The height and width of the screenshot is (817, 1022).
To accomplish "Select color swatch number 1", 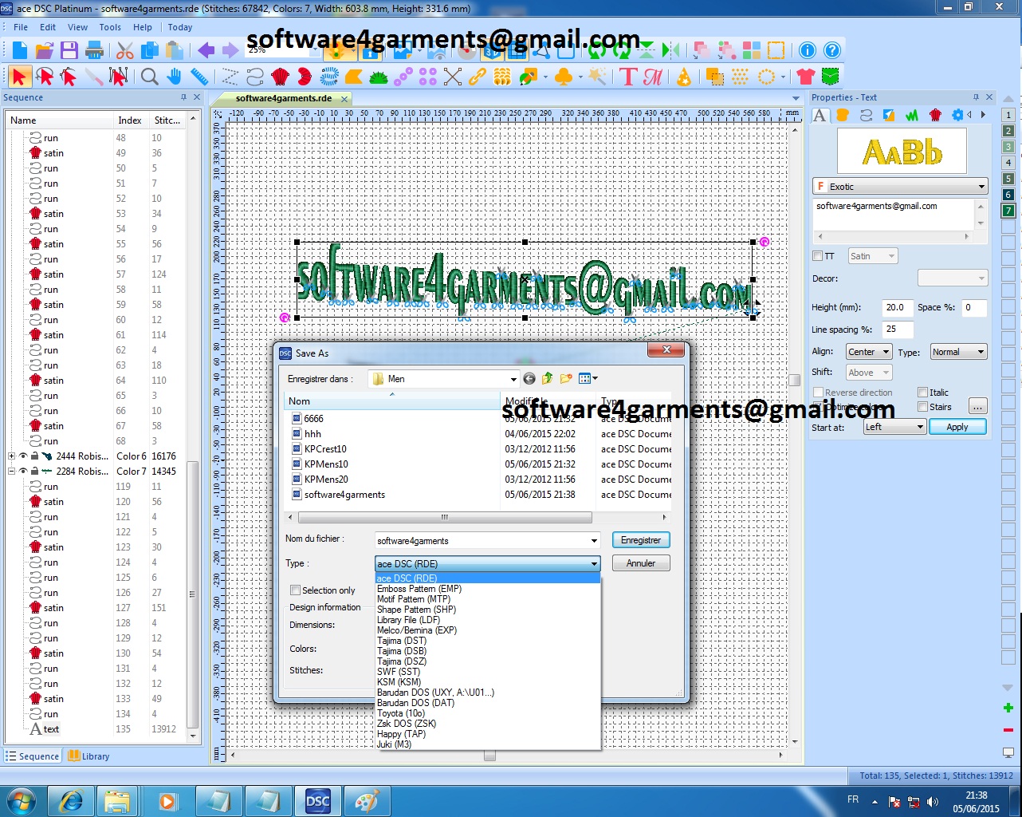I will [x=1008, y=115].
